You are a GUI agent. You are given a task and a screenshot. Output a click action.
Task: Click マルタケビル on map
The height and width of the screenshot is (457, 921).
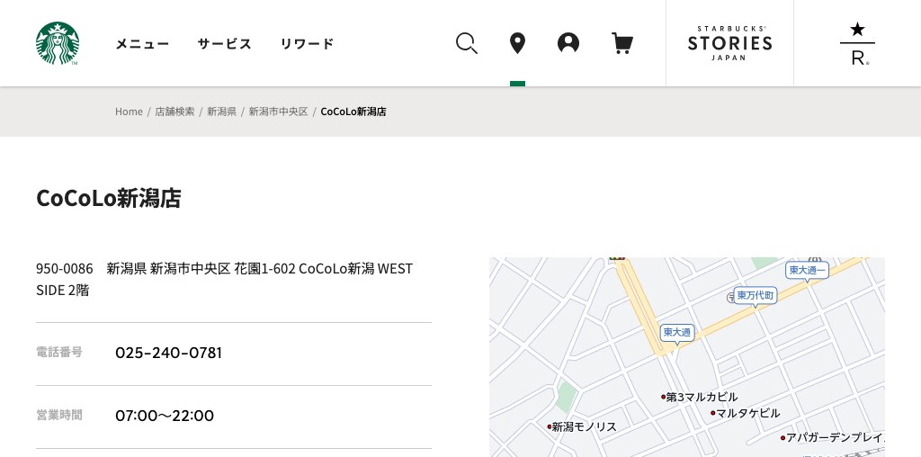point(746,413)
